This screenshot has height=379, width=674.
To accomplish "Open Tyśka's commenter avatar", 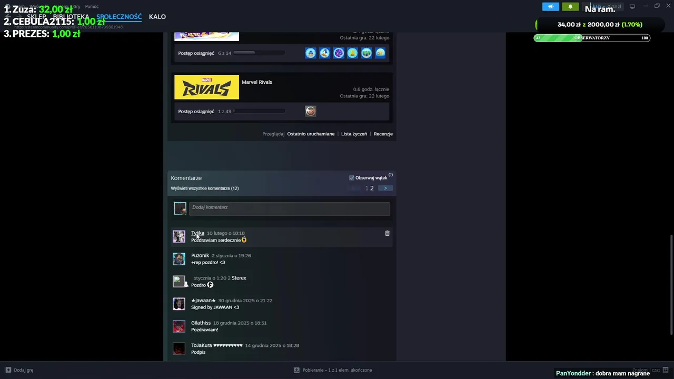I will point(179,236).
